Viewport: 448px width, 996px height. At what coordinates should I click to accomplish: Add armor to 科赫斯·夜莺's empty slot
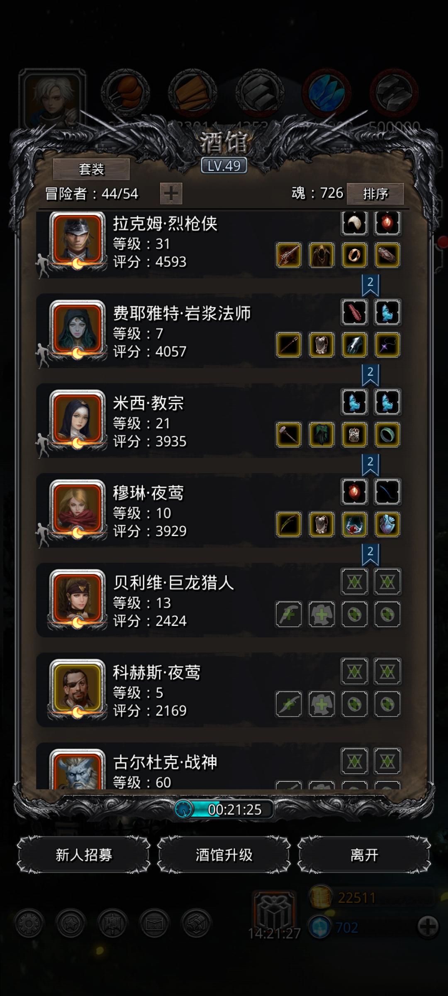click(321, 704)
